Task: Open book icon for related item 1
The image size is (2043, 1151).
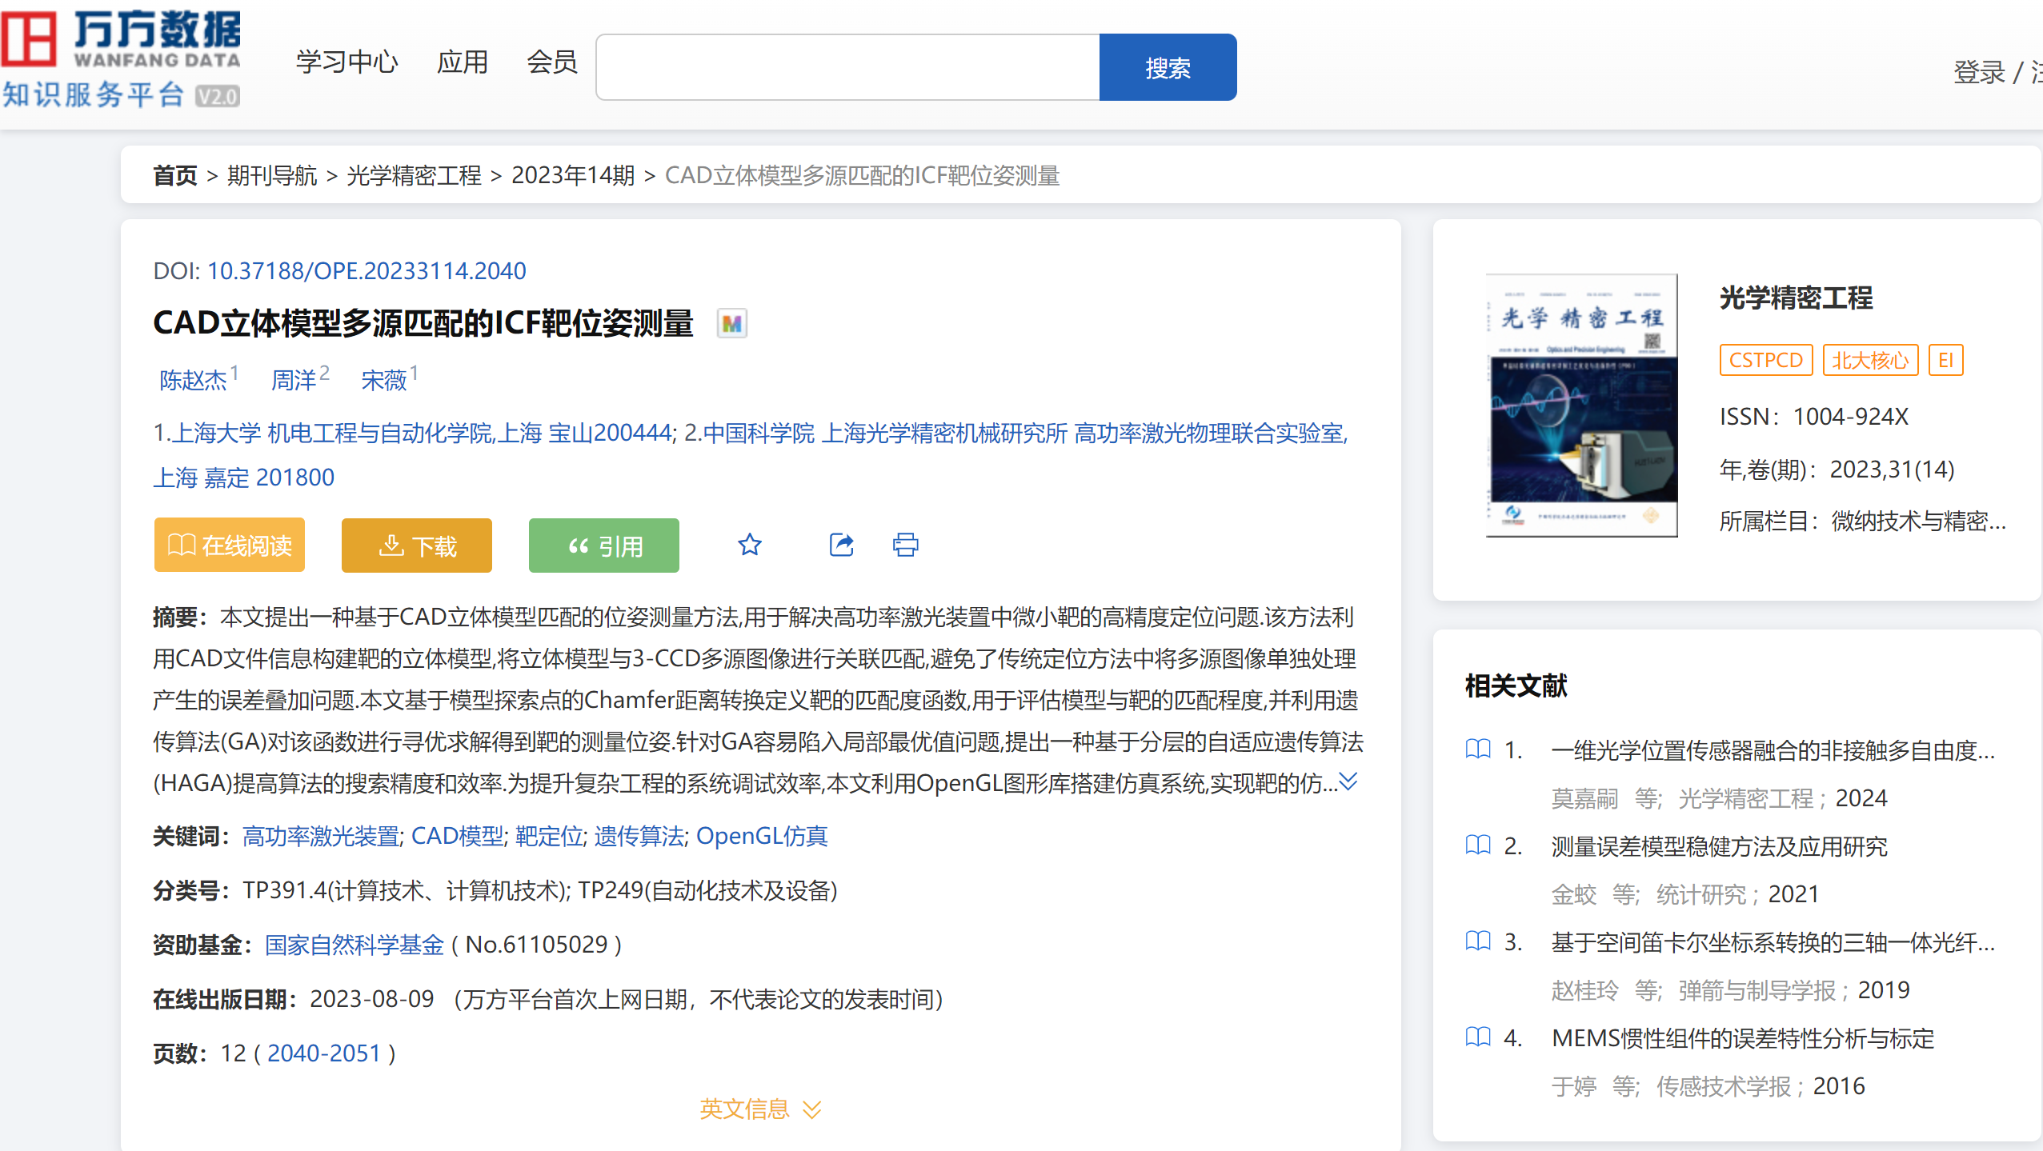Action: pyautogui.click(x=1478, y=749)
